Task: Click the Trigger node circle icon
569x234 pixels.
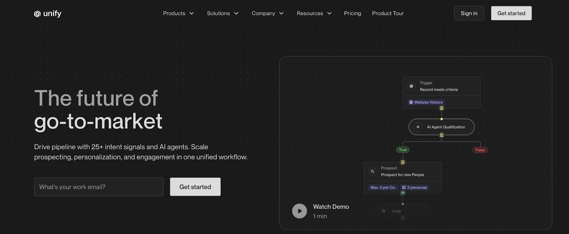Action: pos(411,86)
